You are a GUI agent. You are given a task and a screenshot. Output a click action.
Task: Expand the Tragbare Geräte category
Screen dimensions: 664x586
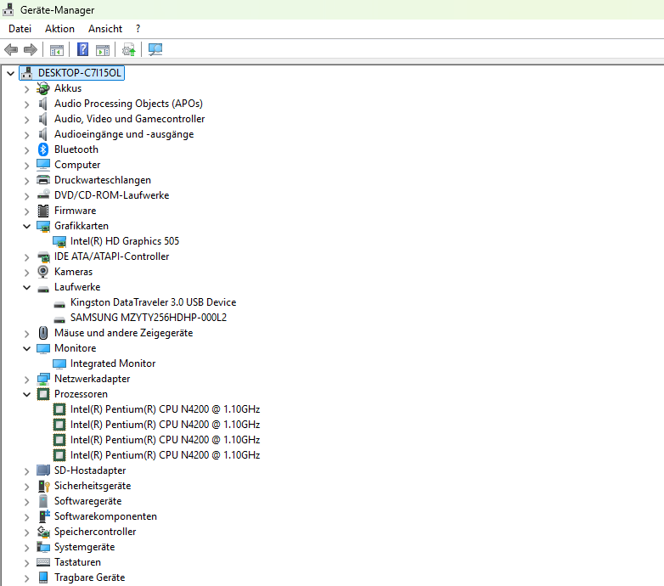point(26,578)
